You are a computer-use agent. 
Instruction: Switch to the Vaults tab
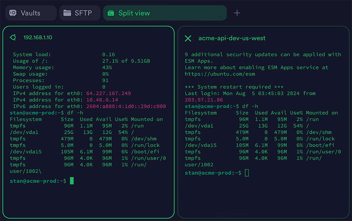point(31,13)
